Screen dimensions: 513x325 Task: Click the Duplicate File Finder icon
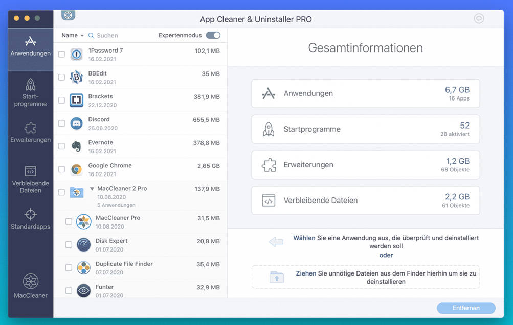pos(83,267)
